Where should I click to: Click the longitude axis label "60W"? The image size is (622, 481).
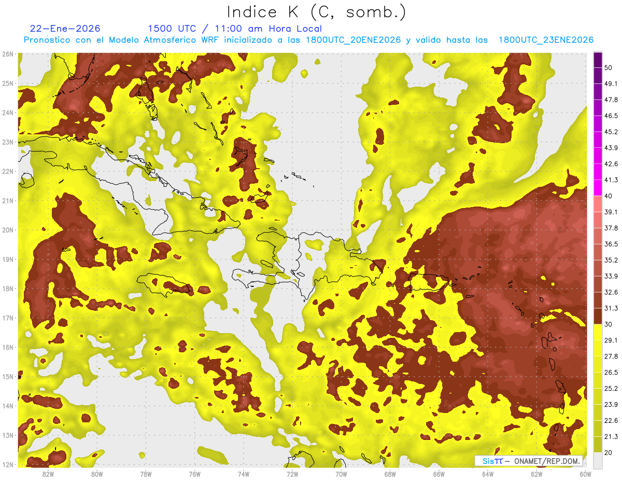(x=585, y=474)
